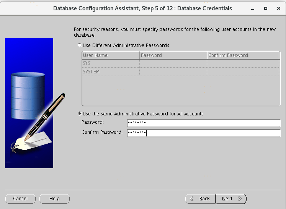Focus the Password input field

coord(203,123)
